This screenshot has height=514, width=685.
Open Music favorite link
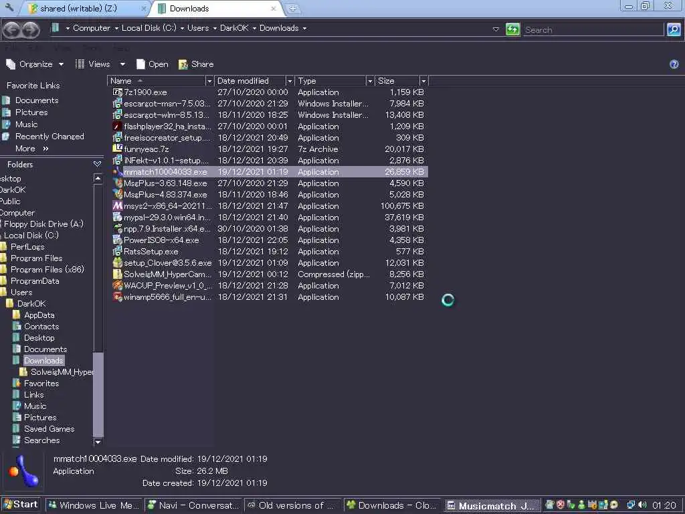click(26, 124)
